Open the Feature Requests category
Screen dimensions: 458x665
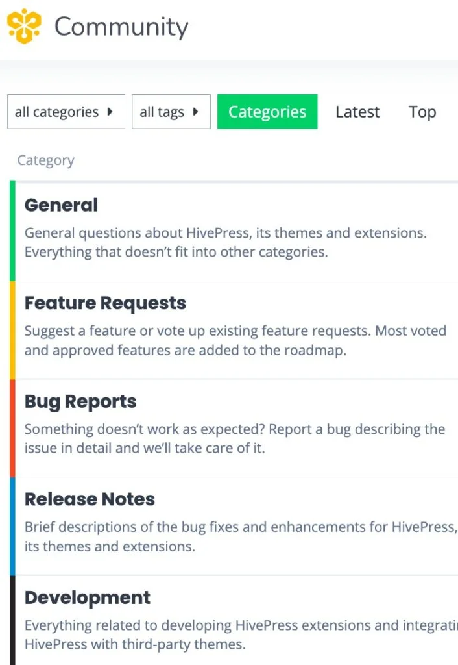click(105, 303)
